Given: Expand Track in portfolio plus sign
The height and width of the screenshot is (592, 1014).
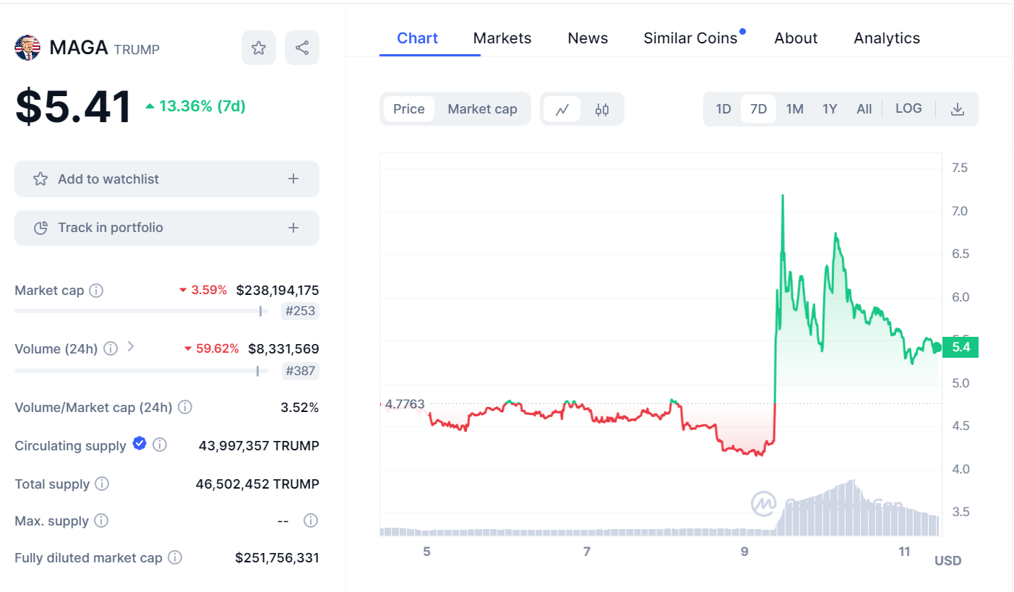Looking at the screenshot, I should click(x=293, y=228).
